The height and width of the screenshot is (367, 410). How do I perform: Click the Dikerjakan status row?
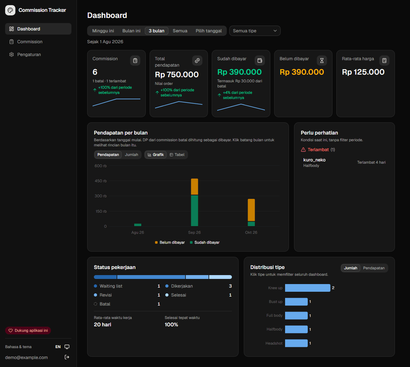point(199,286)
